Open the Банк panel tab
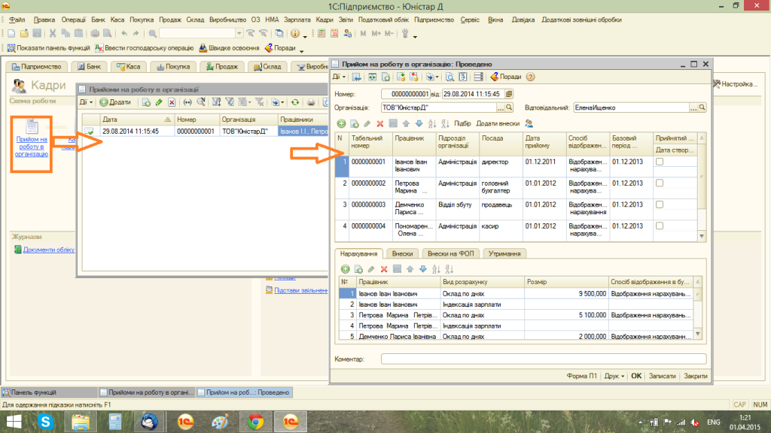The width and height of the screenshot is (771, 433). pos(89,67)
